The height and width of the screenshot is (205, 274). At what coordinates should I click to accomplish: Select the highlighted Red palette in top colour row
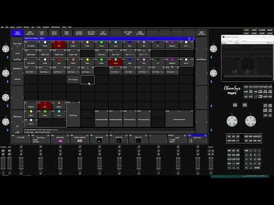59,45
